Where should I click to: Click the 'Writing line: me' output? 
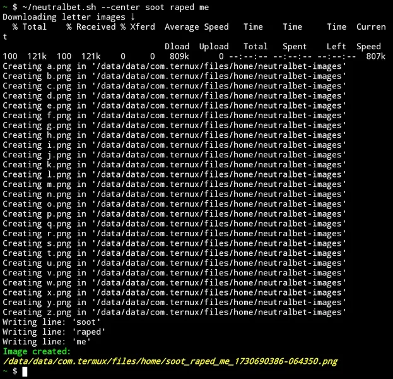point(47,342)
